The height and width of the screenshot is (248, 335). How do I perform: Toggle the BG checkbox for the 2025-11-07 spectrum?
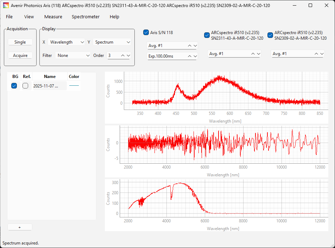(14, 86)
